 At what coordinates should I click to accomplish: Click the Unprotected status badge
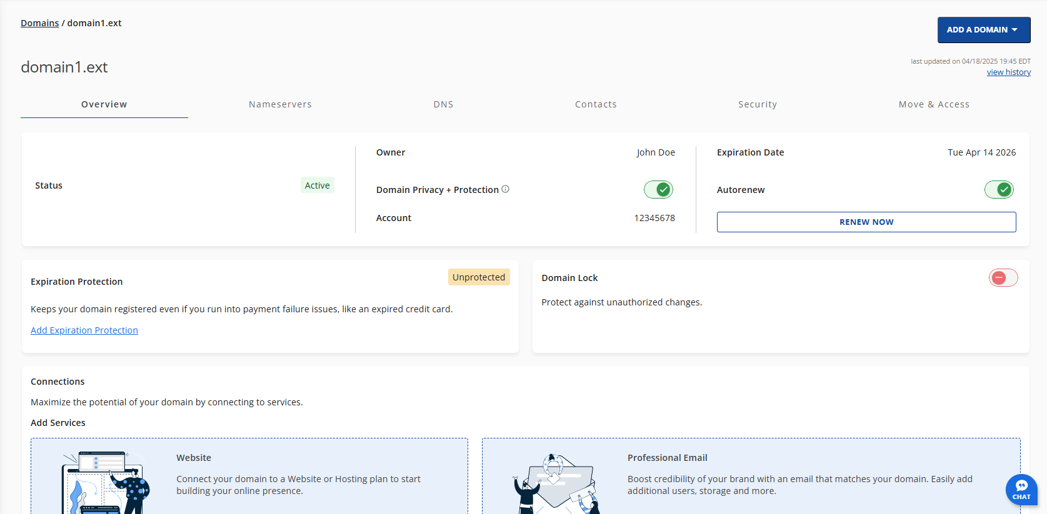[x=479, y=277]
